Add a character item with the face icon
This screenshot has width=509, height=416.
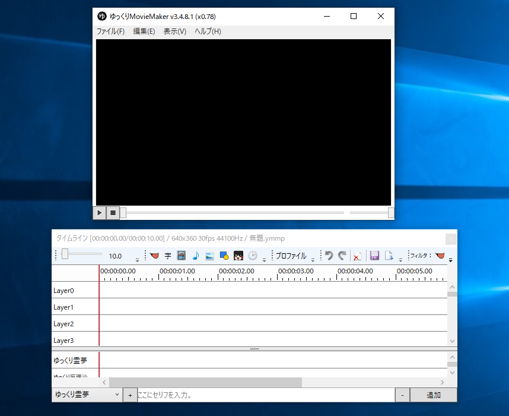coord(238,256)
